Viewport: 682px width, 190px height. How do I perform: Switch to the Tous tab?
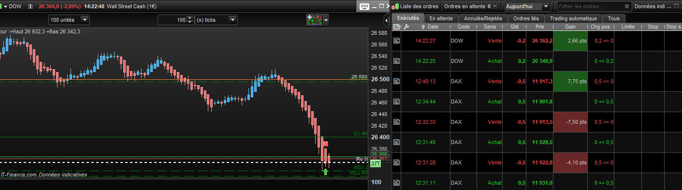pyautogui.click(x=613, y=18)
